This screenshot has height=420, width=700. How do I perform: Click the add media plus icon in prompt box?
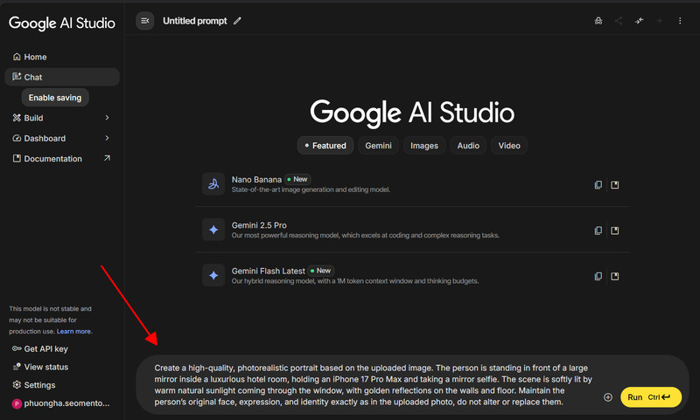[x=608, y=397]
